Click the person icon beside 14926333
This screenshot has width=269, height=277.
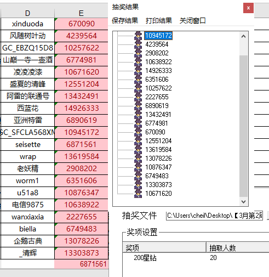[x=138, y=71]
